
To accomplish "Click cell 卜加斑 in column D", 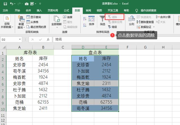I will click(x=83, y=71).
